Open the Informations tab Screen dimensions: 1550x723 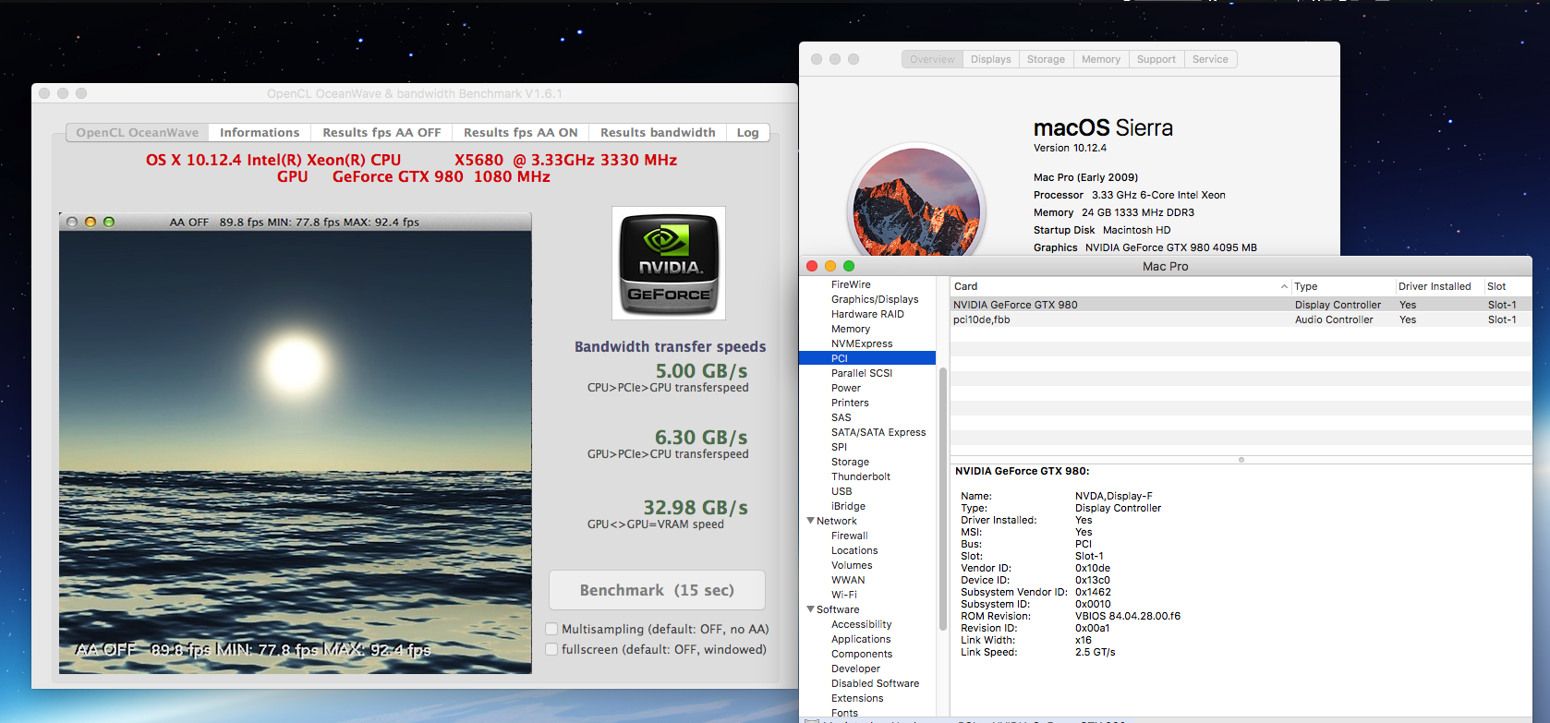click(260, 133)
